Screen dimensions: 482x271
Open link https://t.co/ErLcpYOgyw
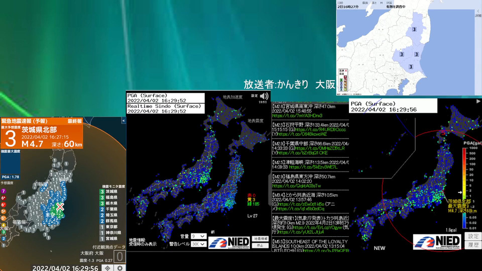coord(317,227)
